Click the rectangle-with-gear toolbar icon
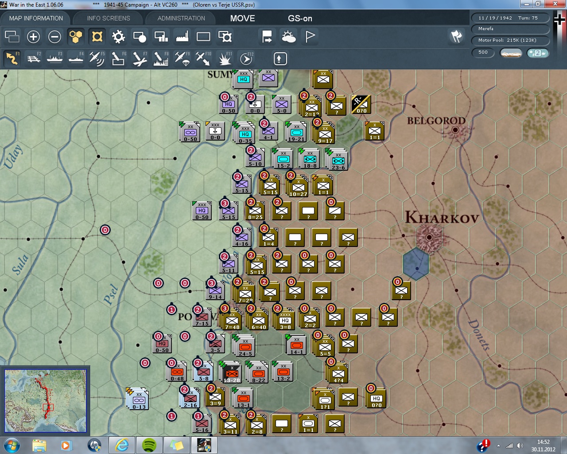This screenshot has height=454, width=567. coord(225,36)
